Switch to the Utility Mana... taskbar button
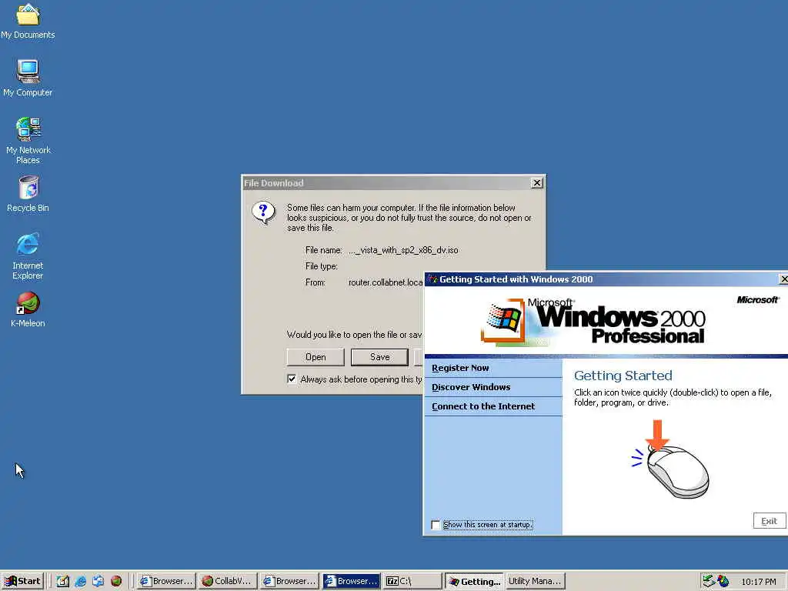This screenshot has height=591, width=788. tap(536, 581)
